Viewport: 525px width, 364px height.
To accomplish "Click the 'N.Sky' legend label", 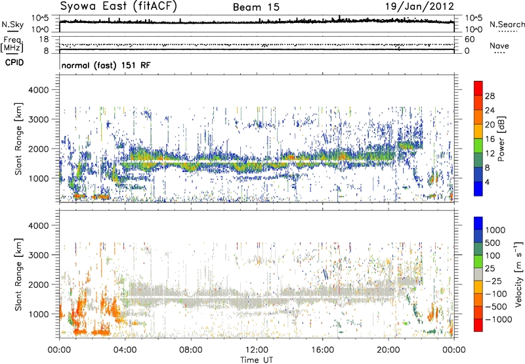I will (x=12, y=24).
